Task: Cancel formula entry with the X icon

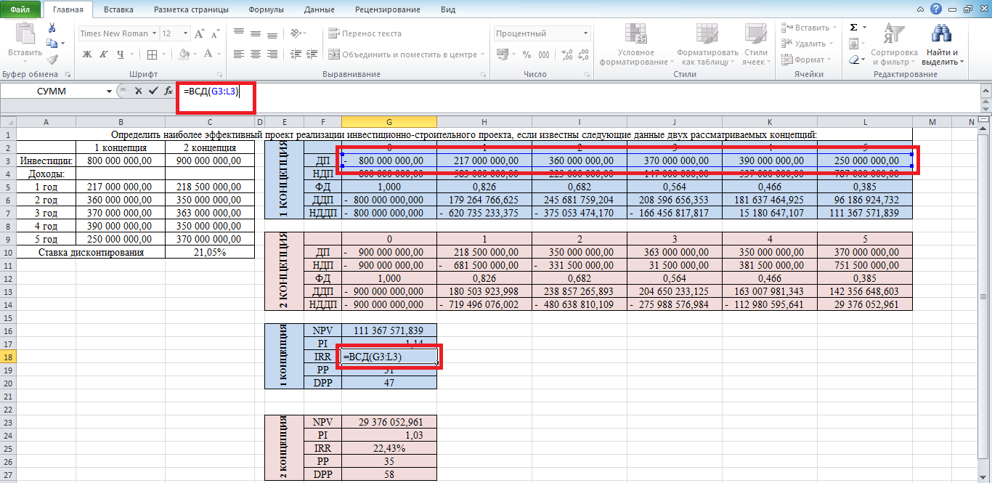Action: click(138, 91)
